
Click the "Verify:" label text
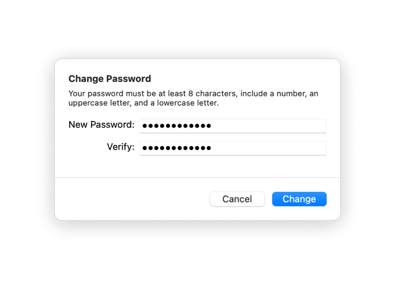pyautogui.click(x=121, y=147)
